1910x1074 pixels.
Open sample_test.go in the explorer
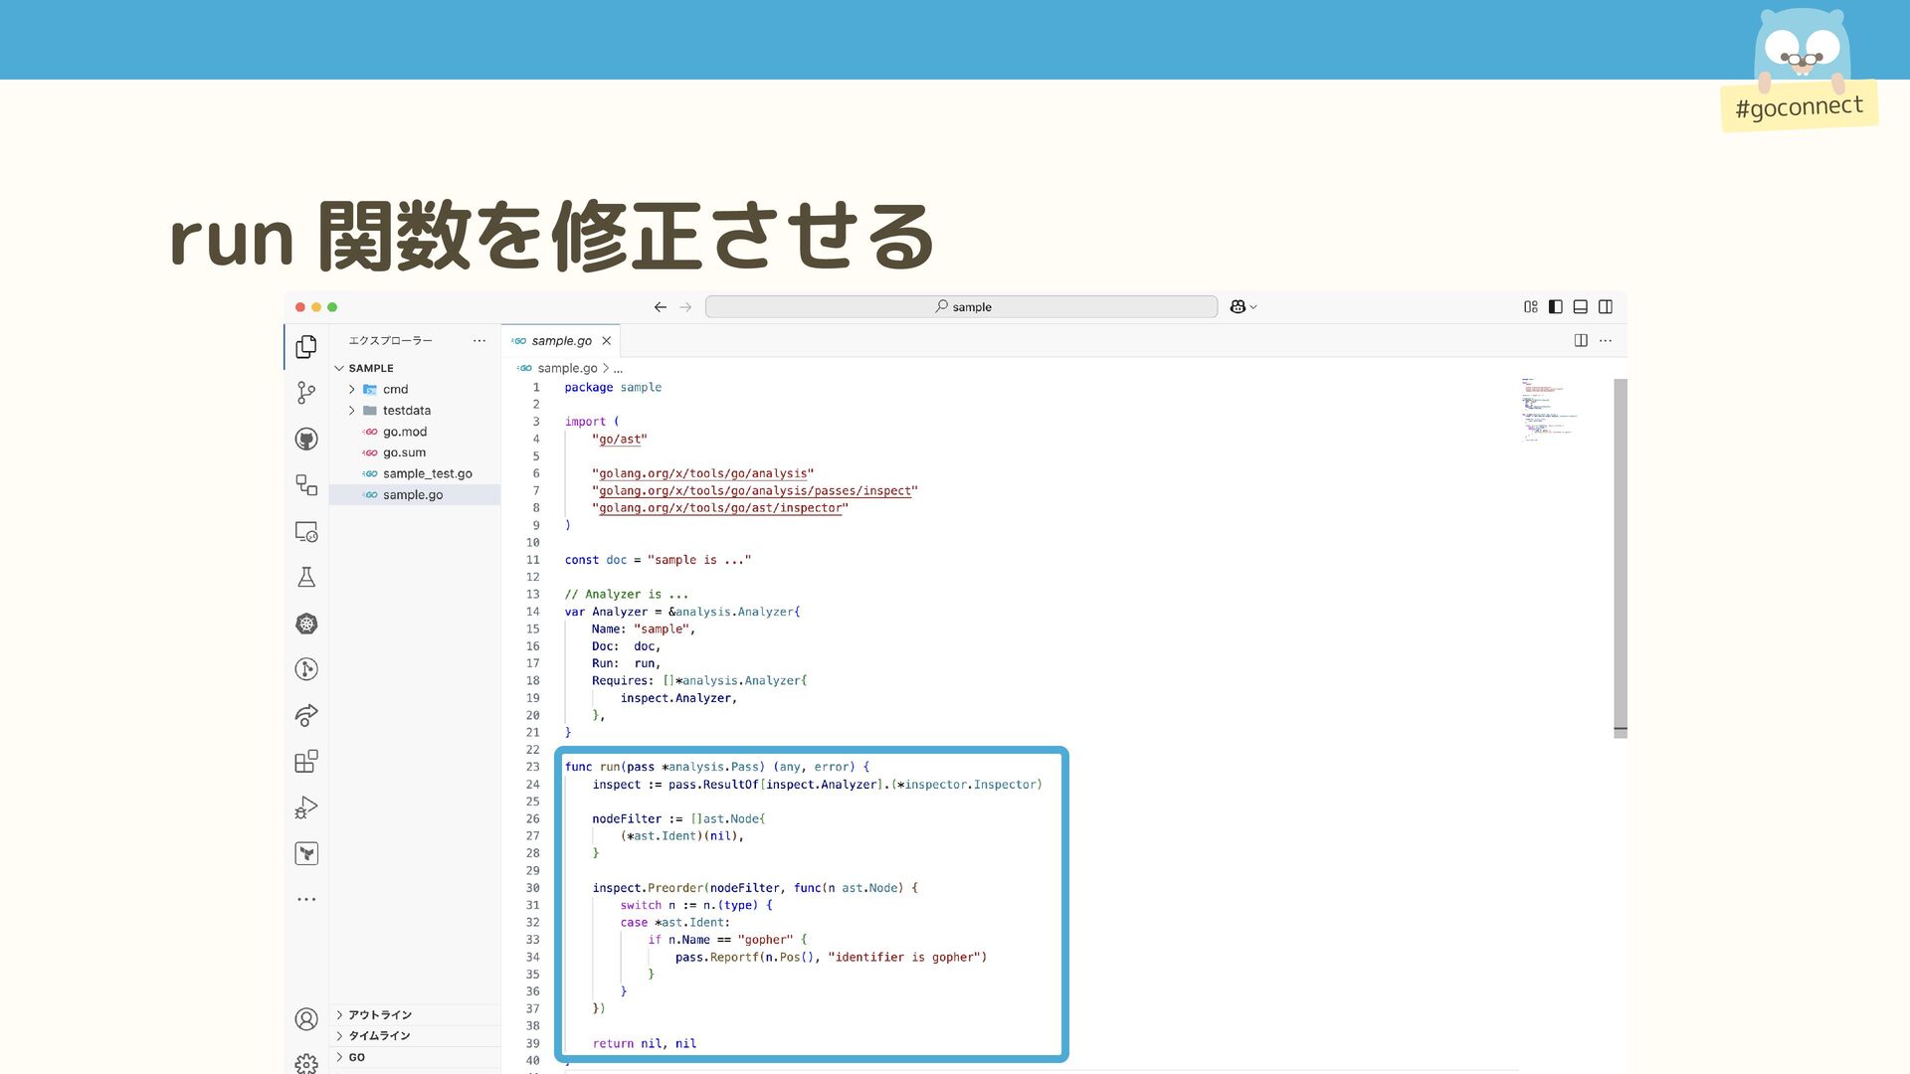pyautogui.click(x=427, y=474)
